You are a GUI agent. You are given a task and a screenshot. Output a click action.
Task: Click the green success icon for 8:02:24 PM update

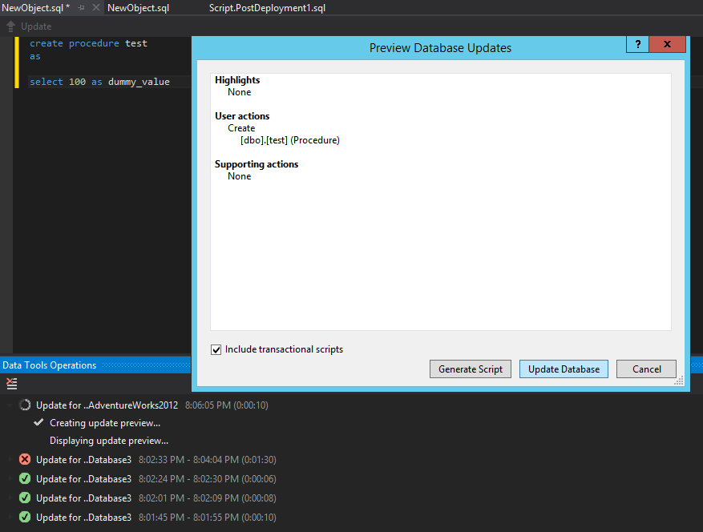point(25,478)
